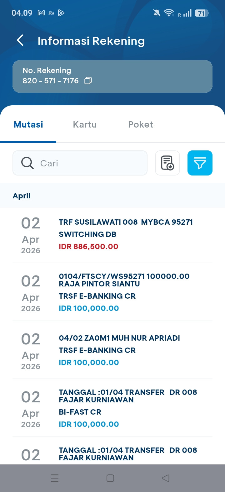
Task: Tap the Android back triangle button
Action: (x=166, y=478)
